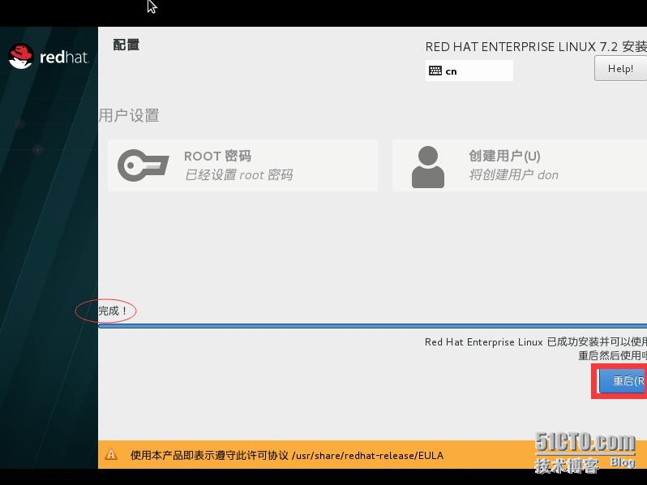The height and width of the screenshot is (485, 647).
Task: Click the keyboard icon next to cn
Action: (435, 71)
